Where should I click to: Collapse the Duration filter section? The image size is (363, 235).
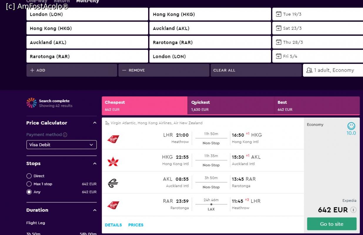(95, 210)
